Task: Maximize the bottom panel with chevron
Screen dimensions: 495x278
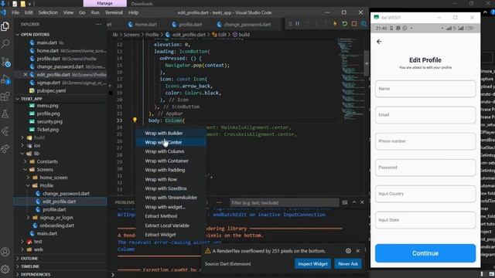Action: (354, 202)
